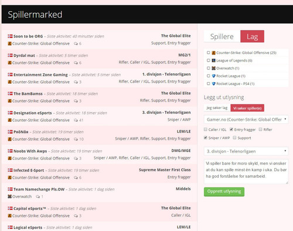Open the Noobs With Awps team listing
The width and height of the screenshot is (293, 231).
tap(30, 151)
